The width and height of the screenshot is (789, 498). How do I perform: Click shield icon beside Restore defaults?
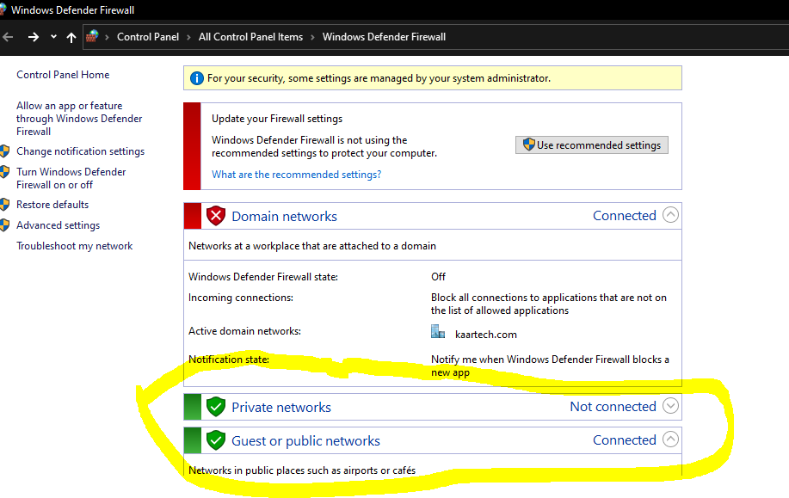point(4,204)
